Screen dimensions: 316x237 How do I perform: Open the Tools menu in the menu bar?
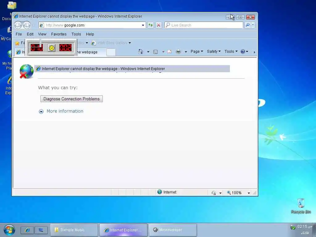point(76,34)
